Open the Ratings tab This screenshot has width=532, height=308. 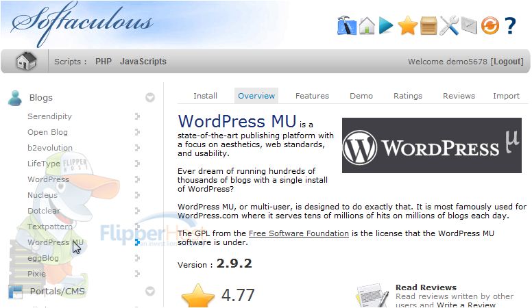(408, 96)
